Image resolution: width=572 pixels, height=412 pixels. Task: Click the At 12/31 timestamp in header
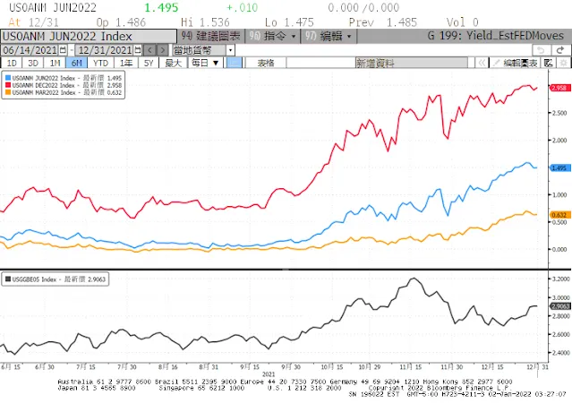33,22
